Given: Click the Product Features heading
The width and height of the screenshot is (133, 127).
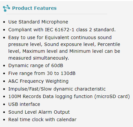Looking at the screenshot, I should click(x=34, y=8).
